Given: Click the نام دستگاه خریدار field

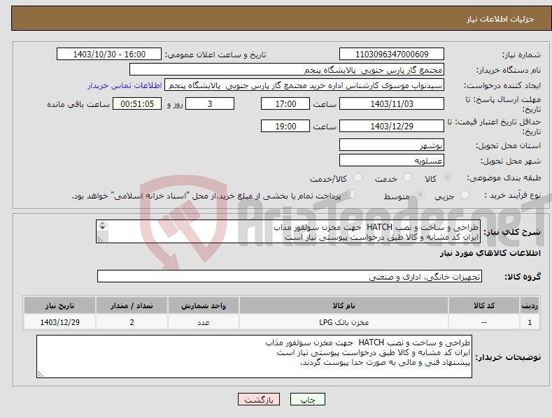Looking at the screenshot, I should 287,69.
